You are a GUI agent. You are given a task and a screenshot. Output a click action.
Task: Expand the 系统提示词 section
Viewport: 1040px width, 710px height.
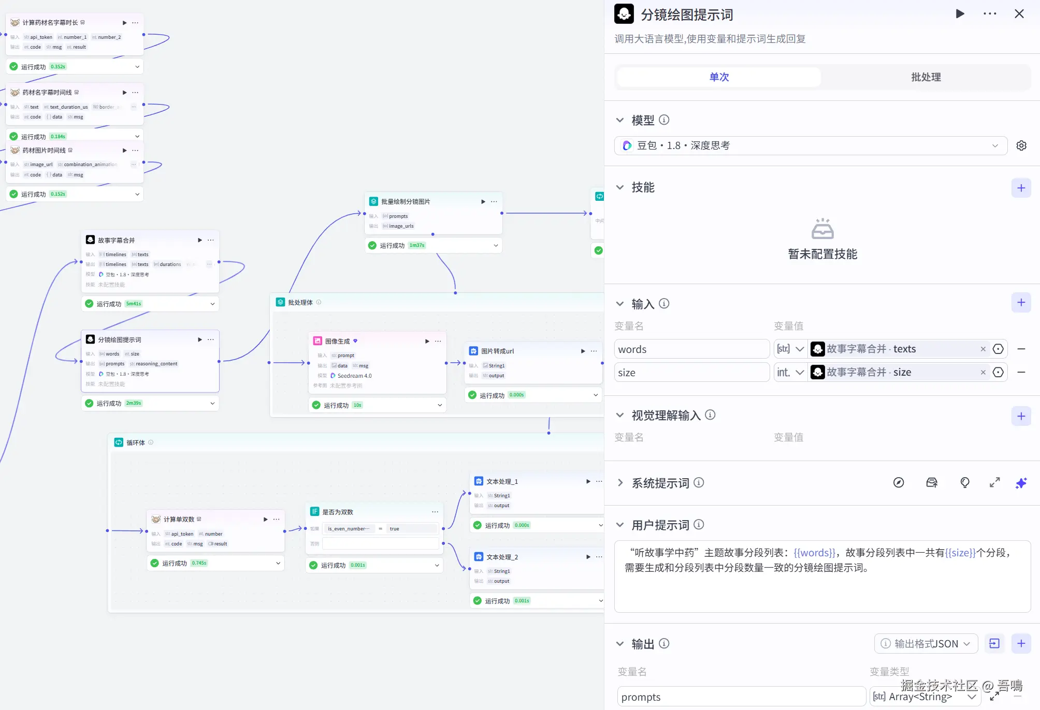pyautogui.click(x=620, y=483)
